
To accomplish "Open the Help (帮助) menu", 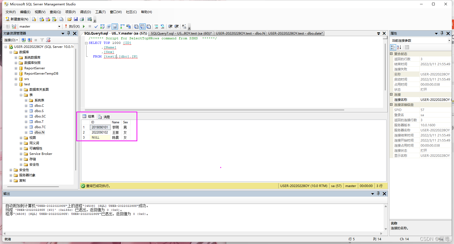I will click(x=146, y=12).
